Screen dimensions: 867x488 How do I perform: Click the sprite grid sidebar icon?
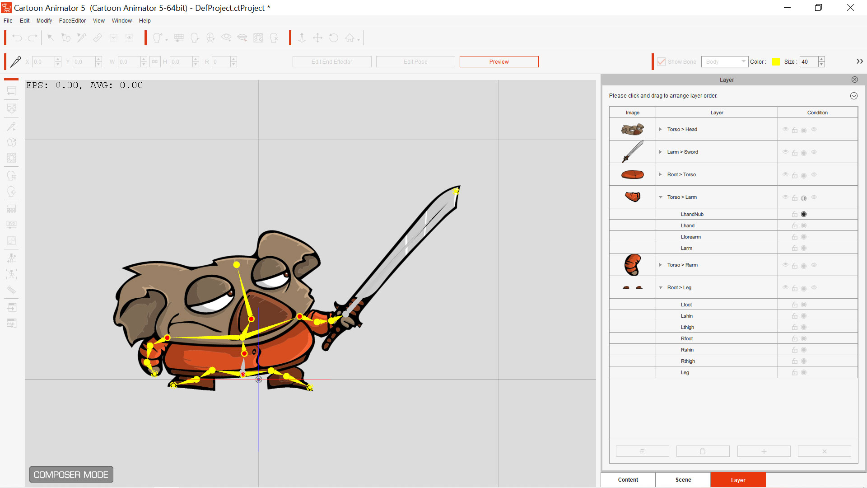[12, 209]
